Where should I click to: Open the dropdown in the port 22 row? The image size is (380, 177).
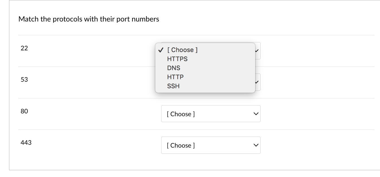258,51
